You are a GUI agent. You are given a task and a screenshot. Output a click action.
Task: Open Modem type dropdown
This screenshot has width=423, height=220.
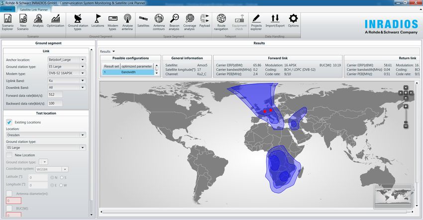[x=83, y=73]
